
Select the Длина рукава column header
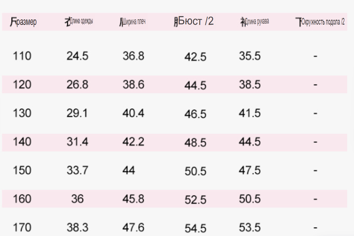[x=255, y=22]
